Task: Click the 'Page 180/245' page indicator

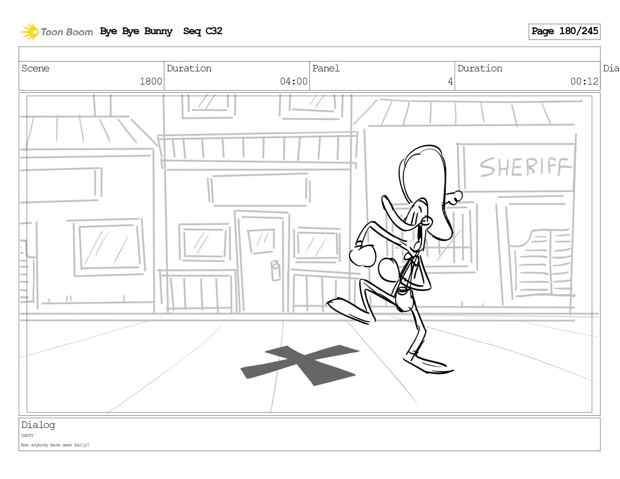Action: [x=564, y=32]
